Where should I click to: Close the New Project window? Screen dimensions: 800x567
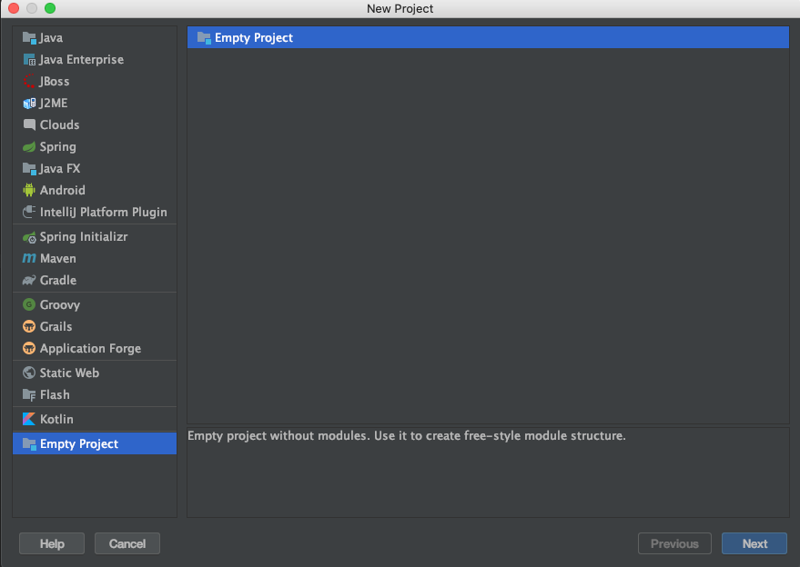click(14, 8)
